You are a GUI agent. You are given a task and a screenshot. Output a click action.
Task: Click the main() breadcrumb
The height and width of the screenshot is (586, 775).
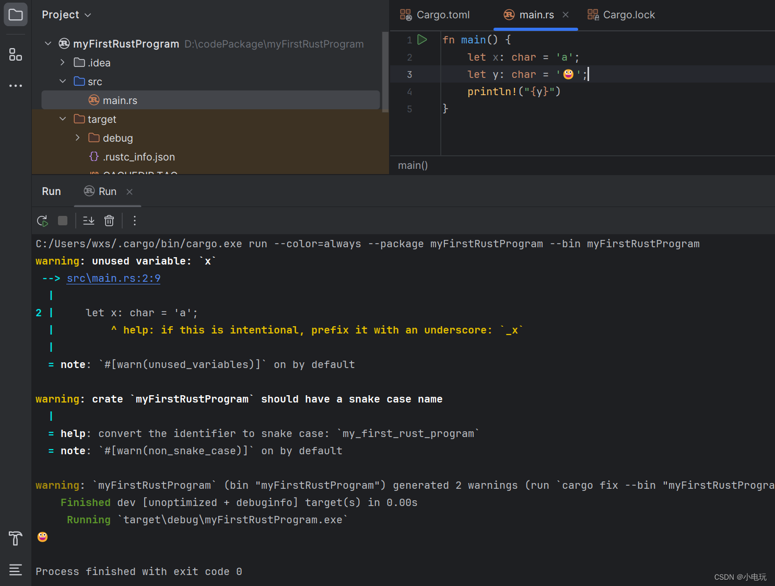tap(413, 165)
